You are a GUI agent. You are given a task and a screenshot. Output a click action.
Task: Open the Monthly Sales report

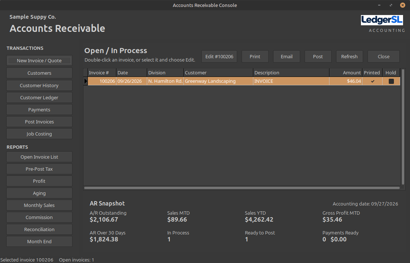[39, 205]
